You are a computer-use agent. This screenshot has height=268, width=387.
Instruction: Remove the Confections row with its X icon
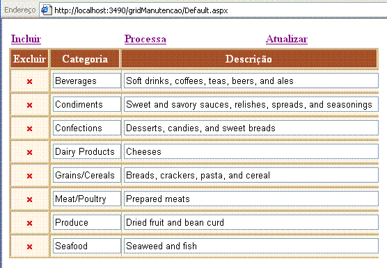(x=30, y=128)
